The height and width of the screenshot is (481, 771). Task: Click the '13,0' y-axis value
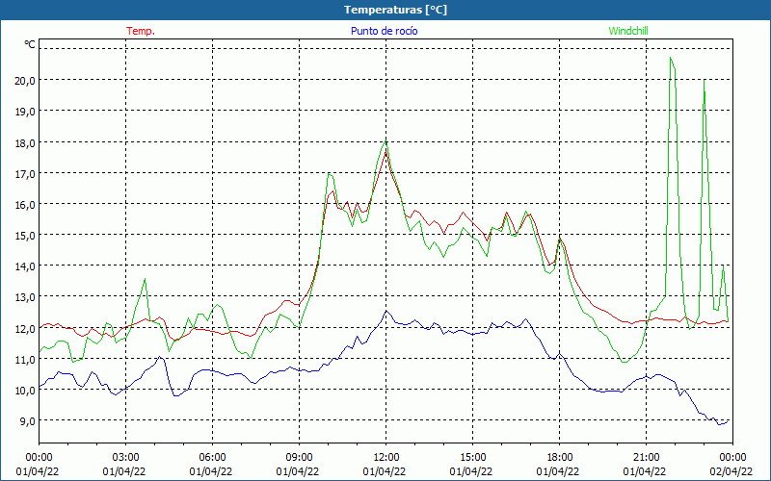[25, 297]
